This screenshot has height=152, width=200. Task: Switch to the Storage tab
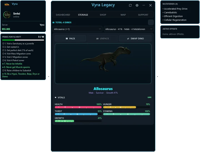(x=83, y=15)
